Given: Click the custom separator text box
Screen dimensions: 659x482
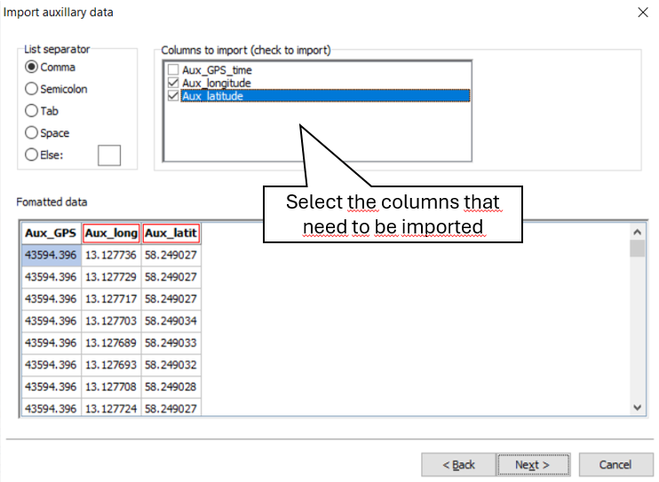Looking at the screenshot, I should pyautogui.click(x=108, y=154).
